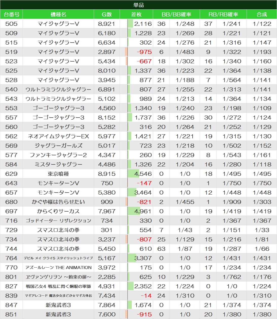277x319 pixels.
Task: Click the かぐや様は告らせたい machine name
Action: [x=58, y=202]
